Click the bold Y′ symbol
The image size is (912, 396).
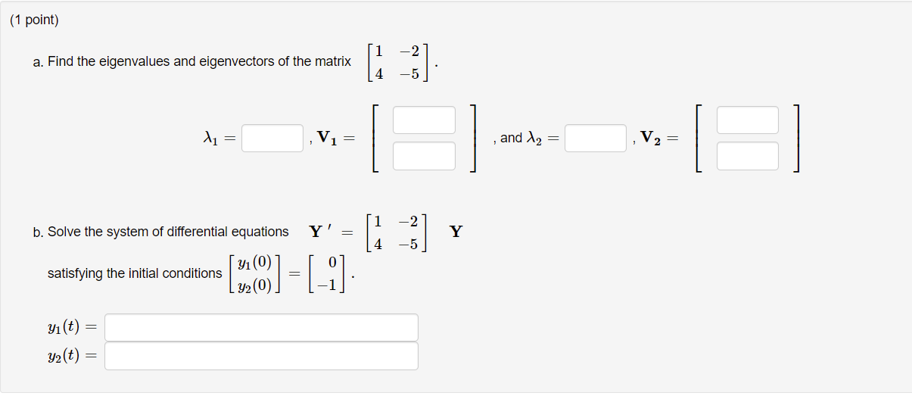[x=321, y=231]
